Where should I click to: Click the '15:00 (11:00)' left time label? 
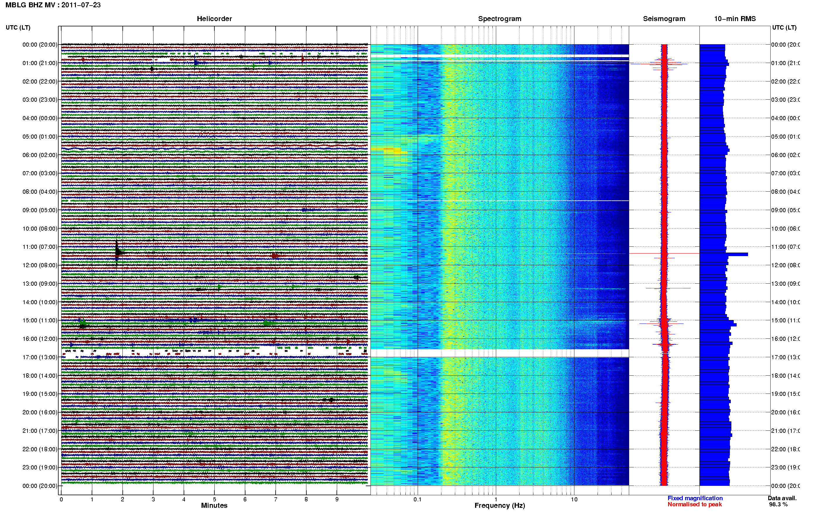point(40,321)
